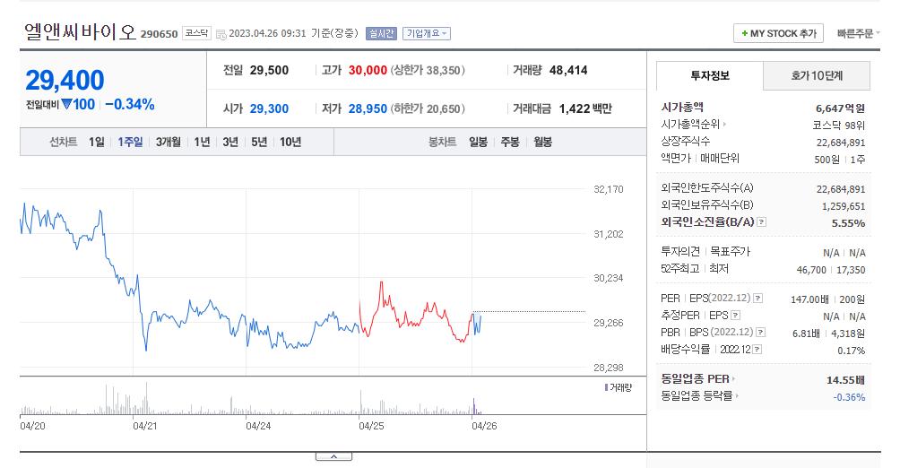Click the help icon next to 배당수익률 2022.12

point(757,349)
